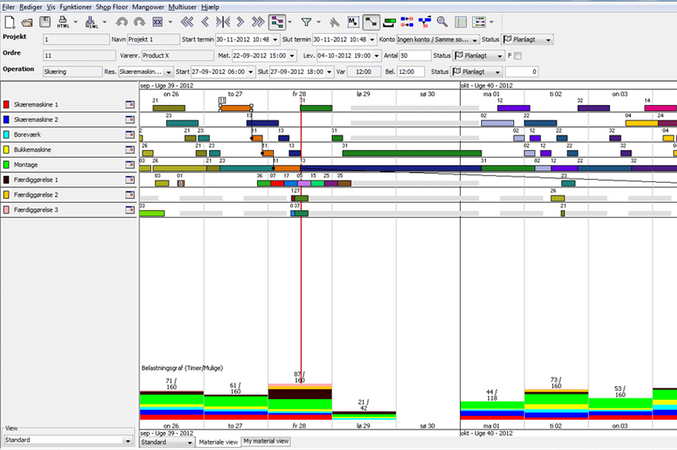Tick the F checkbox in the Ordre row
This screenshot has width=677, height=450.
click(x=518, y=56)
